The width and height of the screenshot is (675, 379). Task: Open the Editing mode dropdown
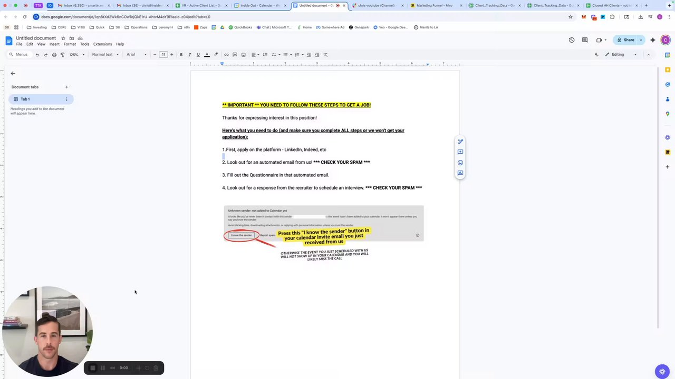coord(621,55)
